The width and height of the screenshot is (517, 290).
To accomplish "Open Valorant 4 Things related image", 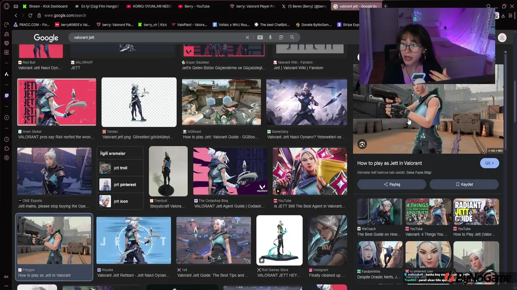I will pos(428,212).
